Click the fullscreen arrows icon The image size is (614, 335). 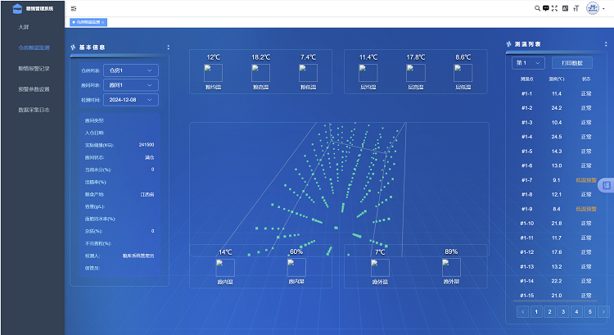pyautogui.click(x=554, y=8)
